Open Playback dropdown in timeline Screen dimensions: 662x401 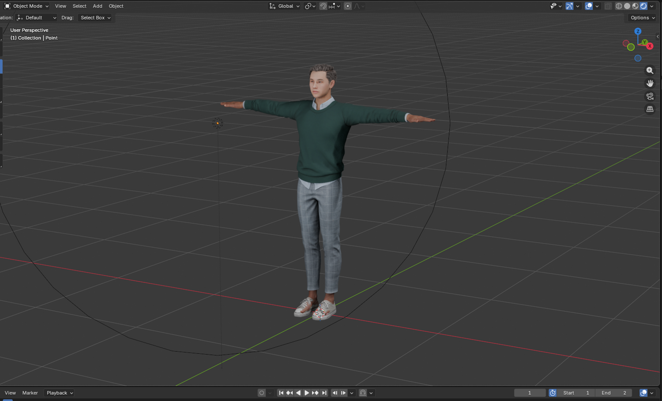pos(60,393)
